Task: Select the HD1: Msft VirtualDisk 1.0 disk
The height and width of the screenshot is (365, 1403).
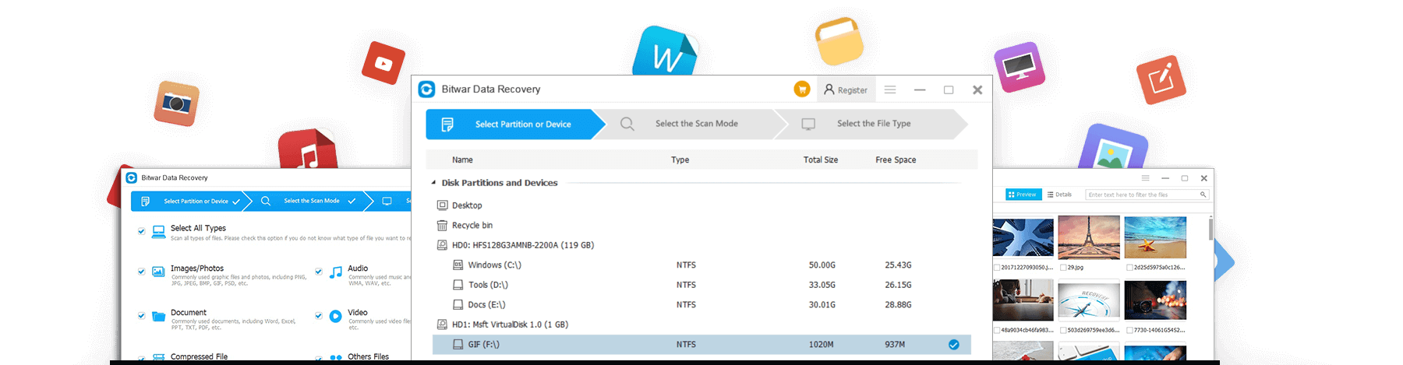Action: (x=511, y=325)
